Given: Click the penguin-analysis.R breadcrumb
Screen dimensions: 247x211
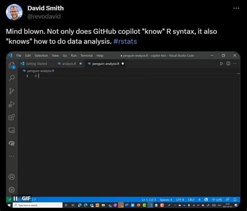Looking at the screenshot, I should 39,71.
